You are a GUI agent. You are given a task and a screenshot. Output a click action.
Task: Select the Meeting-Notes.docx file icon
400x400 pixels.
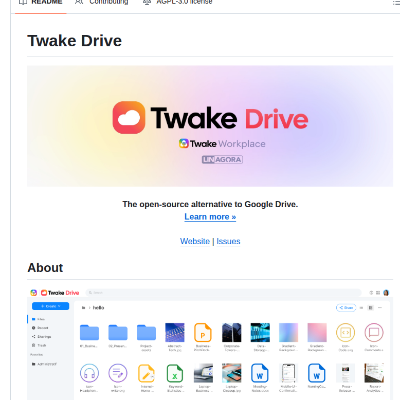click(260, 373)
